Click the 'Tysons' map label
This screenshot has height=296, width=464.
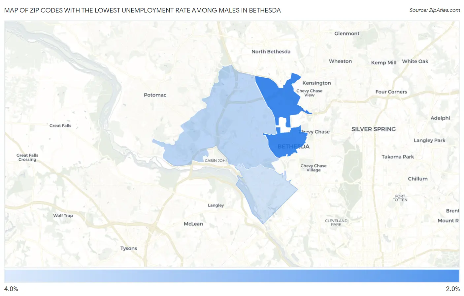129,248
